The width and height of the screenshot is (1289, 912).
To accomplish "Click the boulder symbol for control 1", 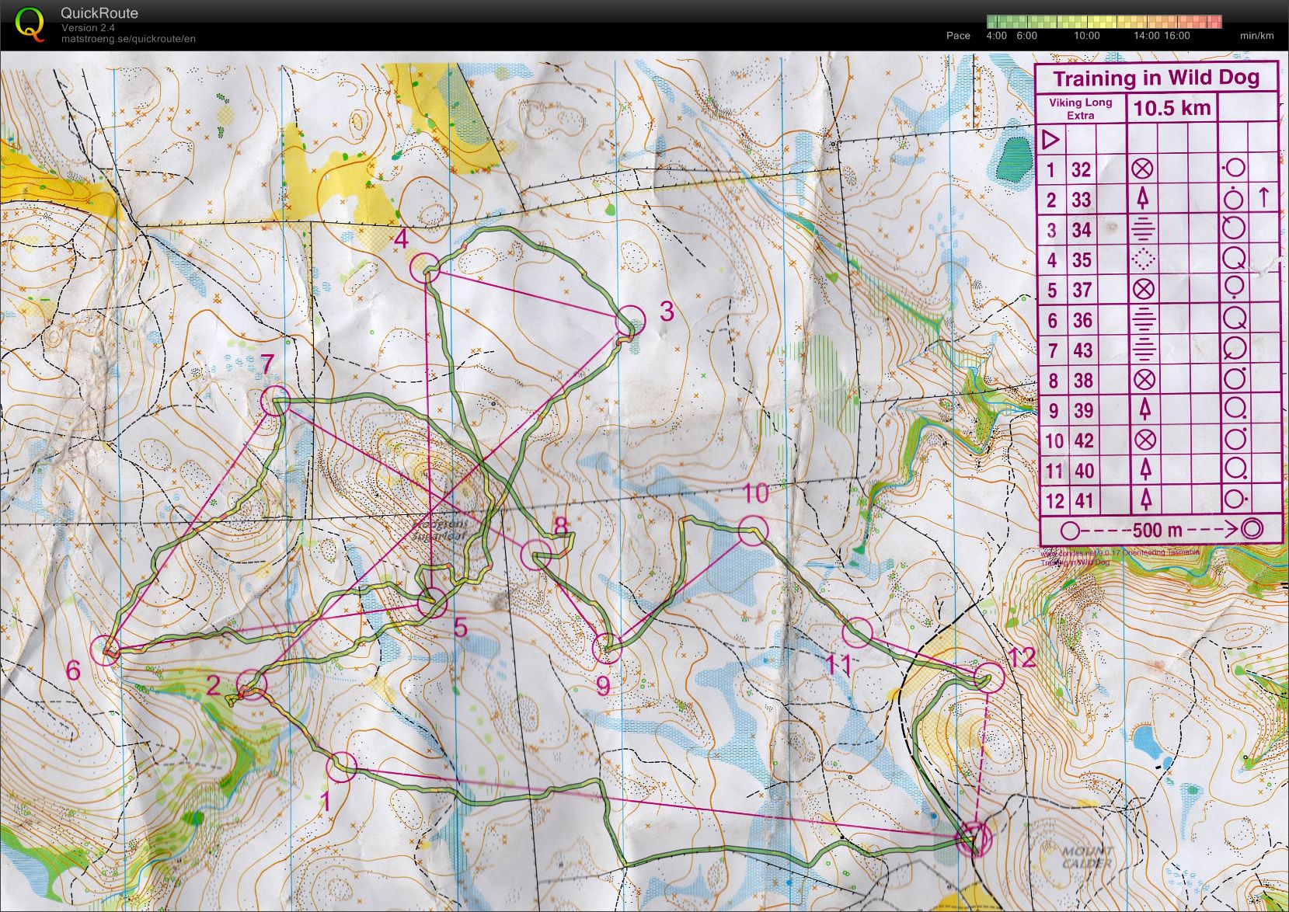I will (x=1142, y=170).
